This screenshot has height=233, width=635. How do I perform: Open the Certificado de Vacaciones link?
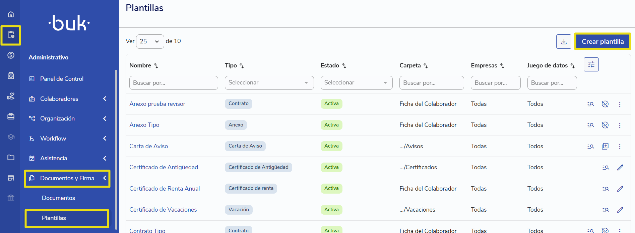tap(163, 210)
